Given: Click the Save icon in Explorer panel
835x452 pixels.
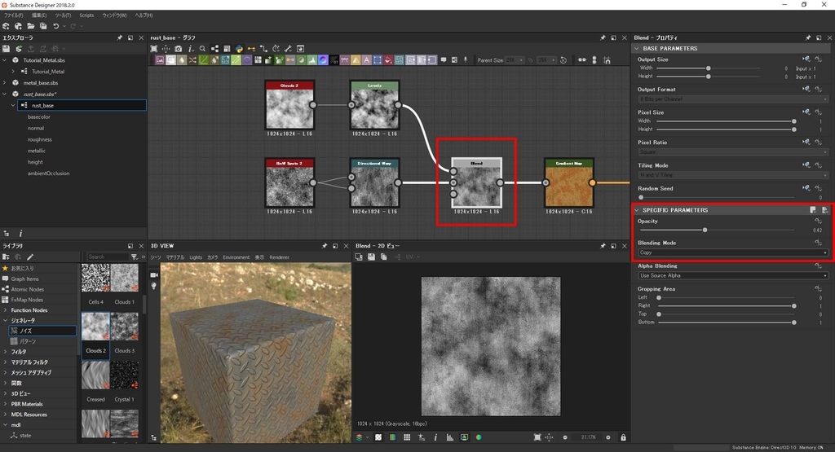Looking at the screenshot, I should click(6, 49).
